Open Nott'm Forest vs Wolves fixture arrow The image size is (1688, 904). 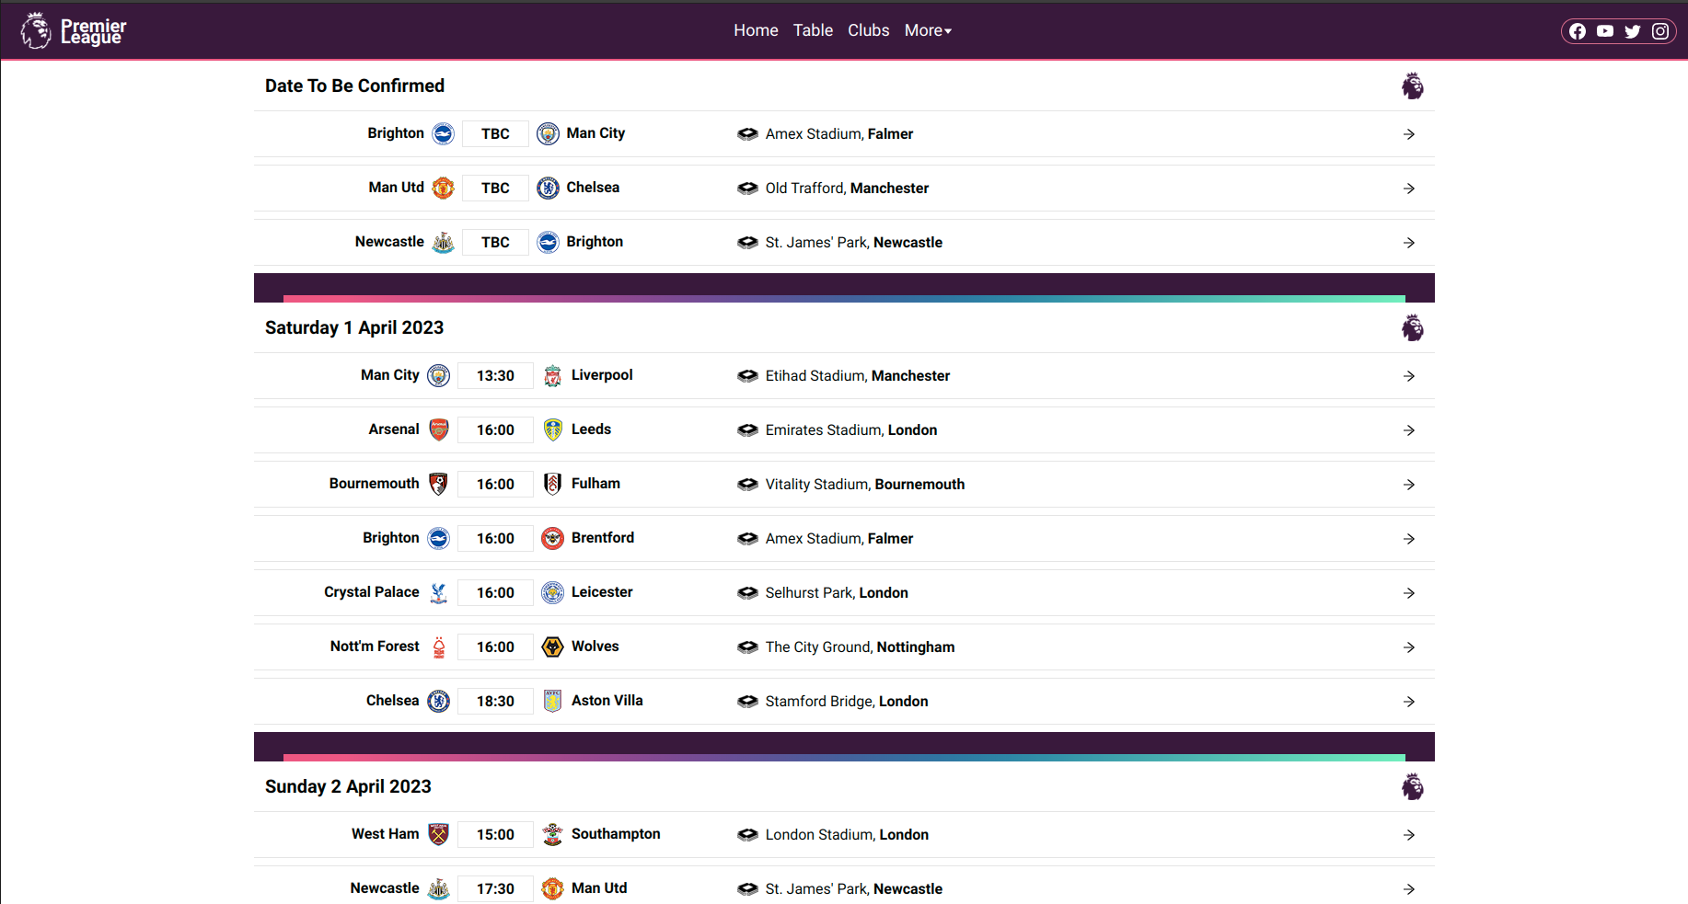1409,647
